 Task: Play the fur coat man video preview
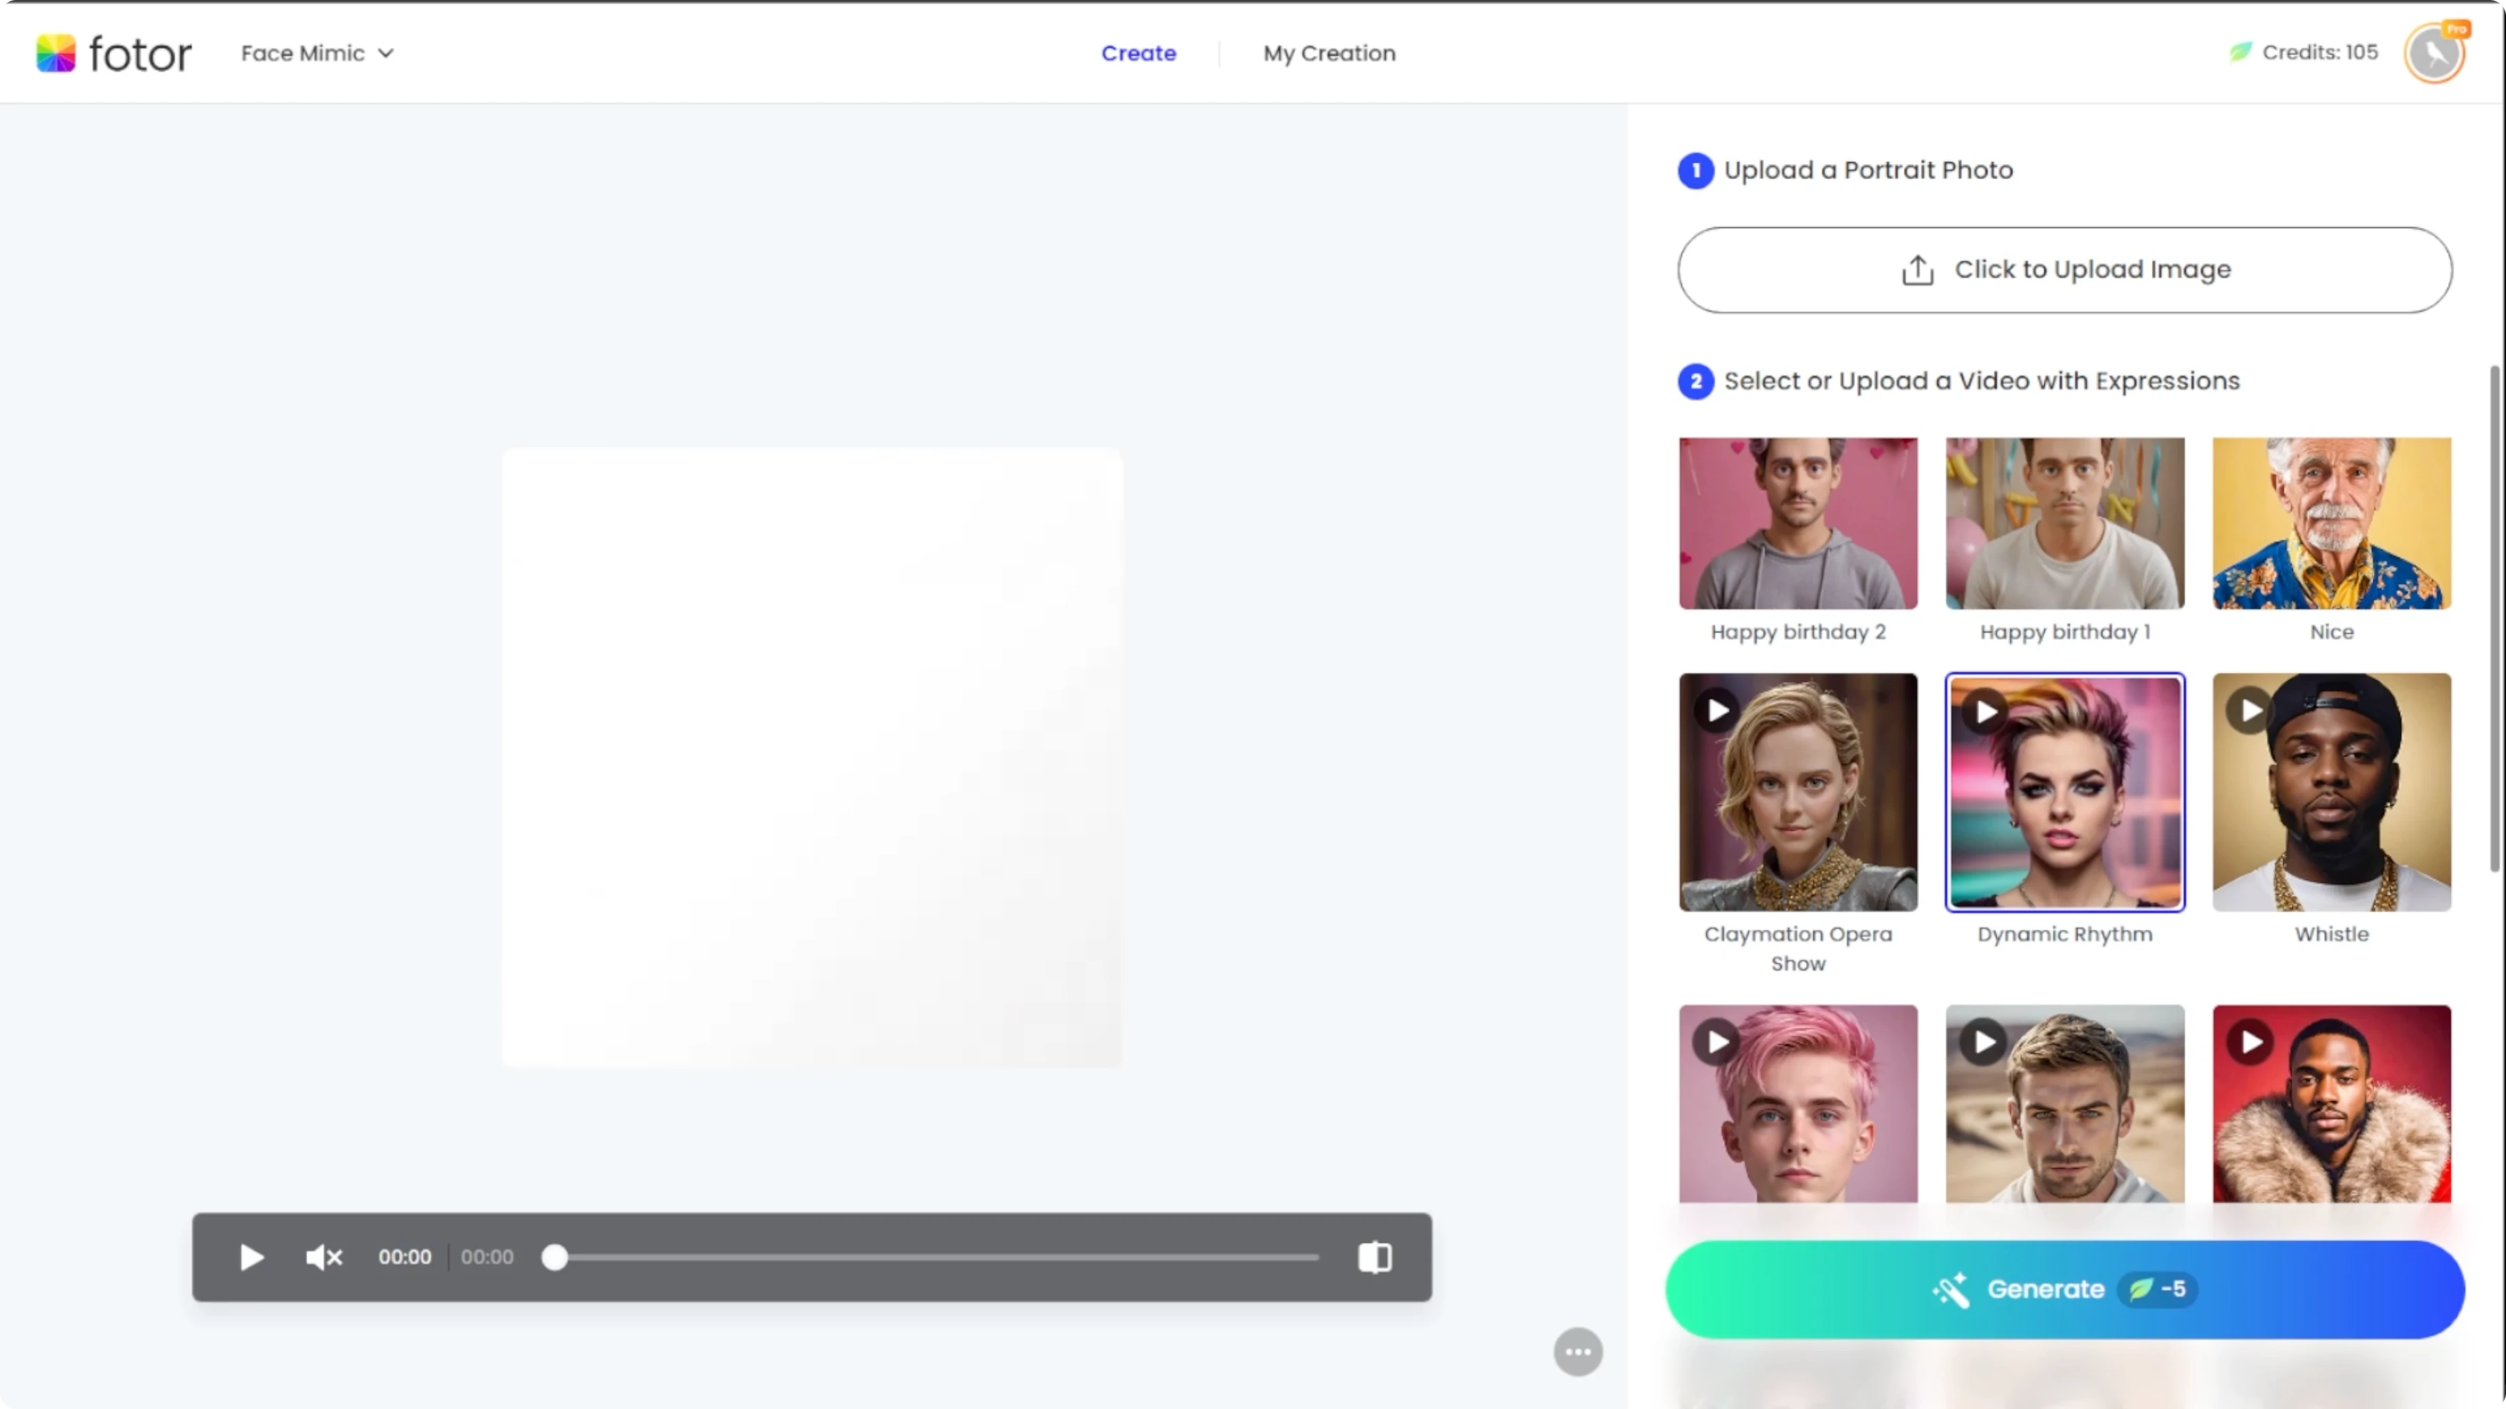2250,1042
